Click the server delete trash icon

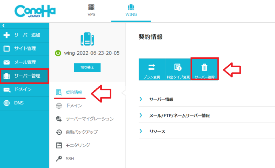point(204,67)
